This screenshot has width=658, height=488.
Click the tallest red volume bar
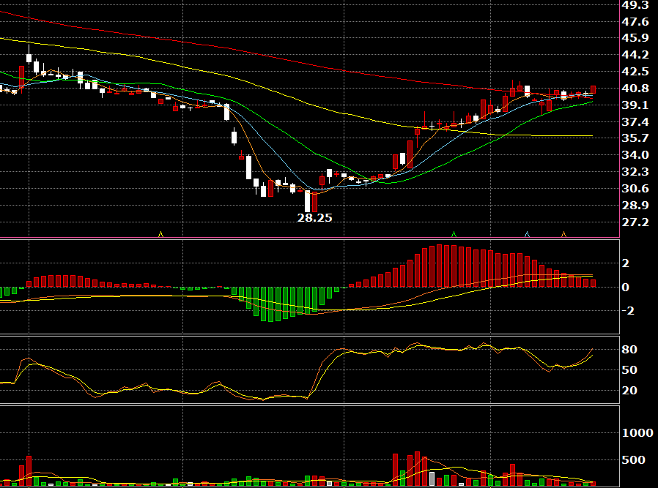[417, 469]
